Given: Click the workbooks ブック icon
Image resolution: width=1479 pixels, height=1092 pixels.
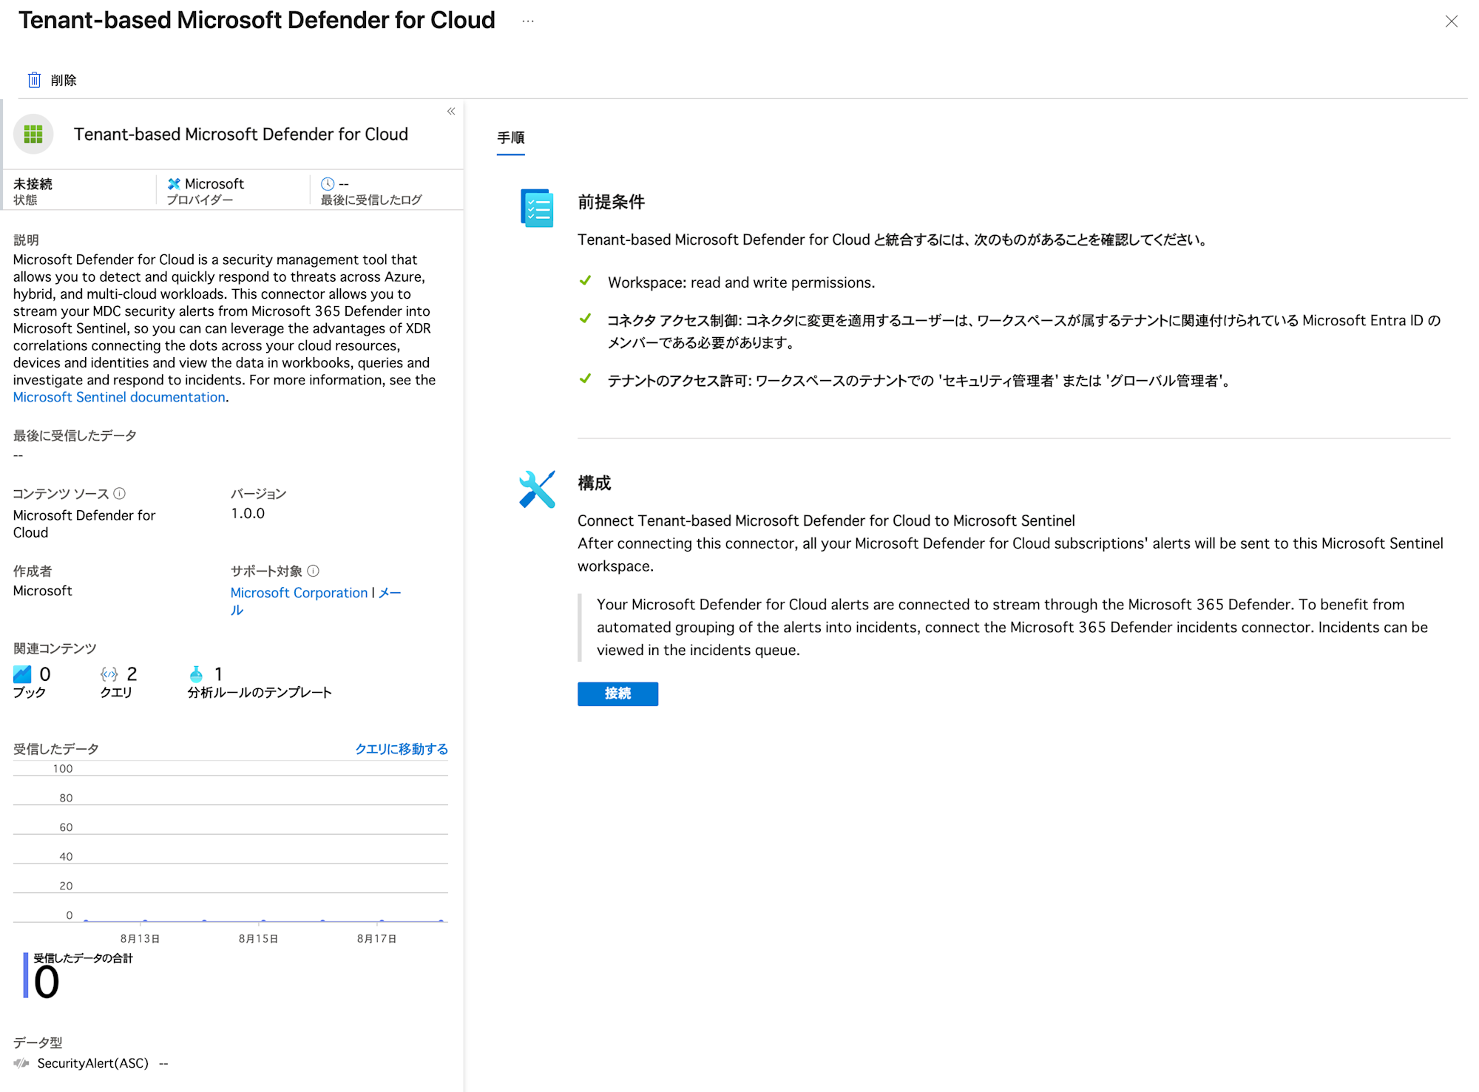Looking at the screenshot, I should point(22,674).
